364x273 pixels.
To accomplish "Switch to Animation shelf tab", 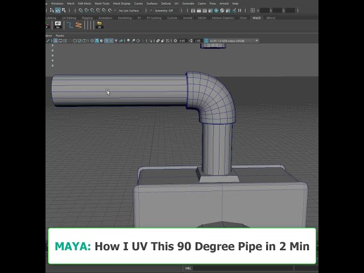I will tap(105, 18).
